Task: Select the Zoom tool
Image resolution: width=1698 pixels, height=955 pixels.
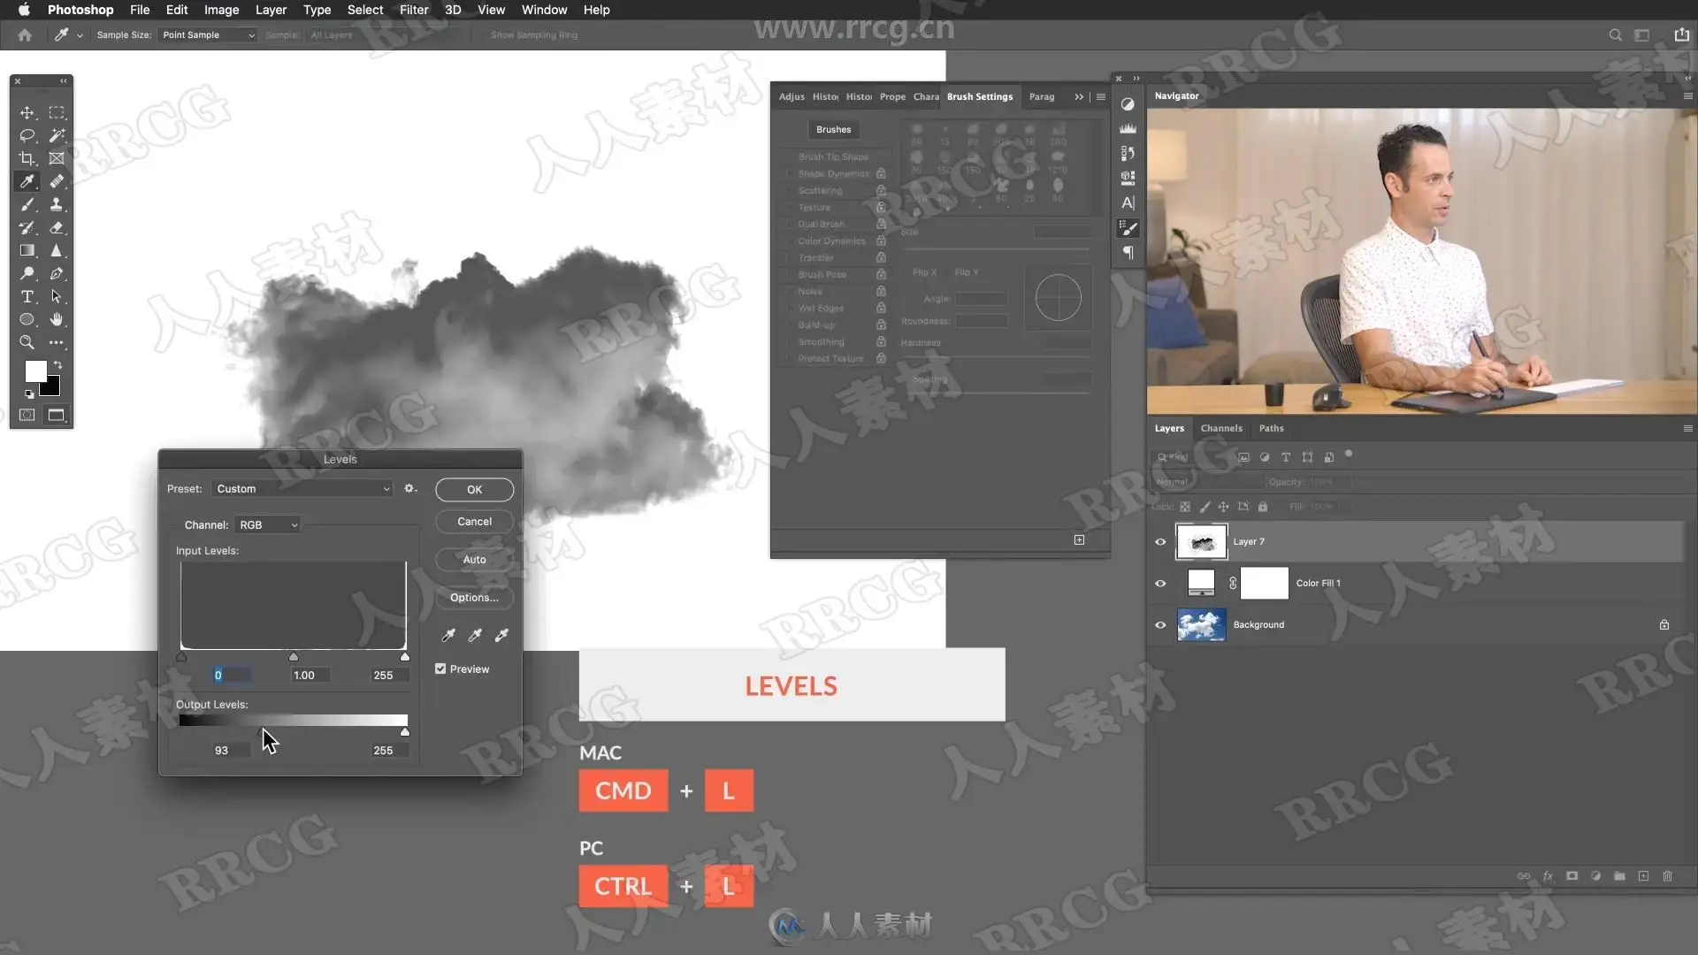Action: [x=27, y=343]
